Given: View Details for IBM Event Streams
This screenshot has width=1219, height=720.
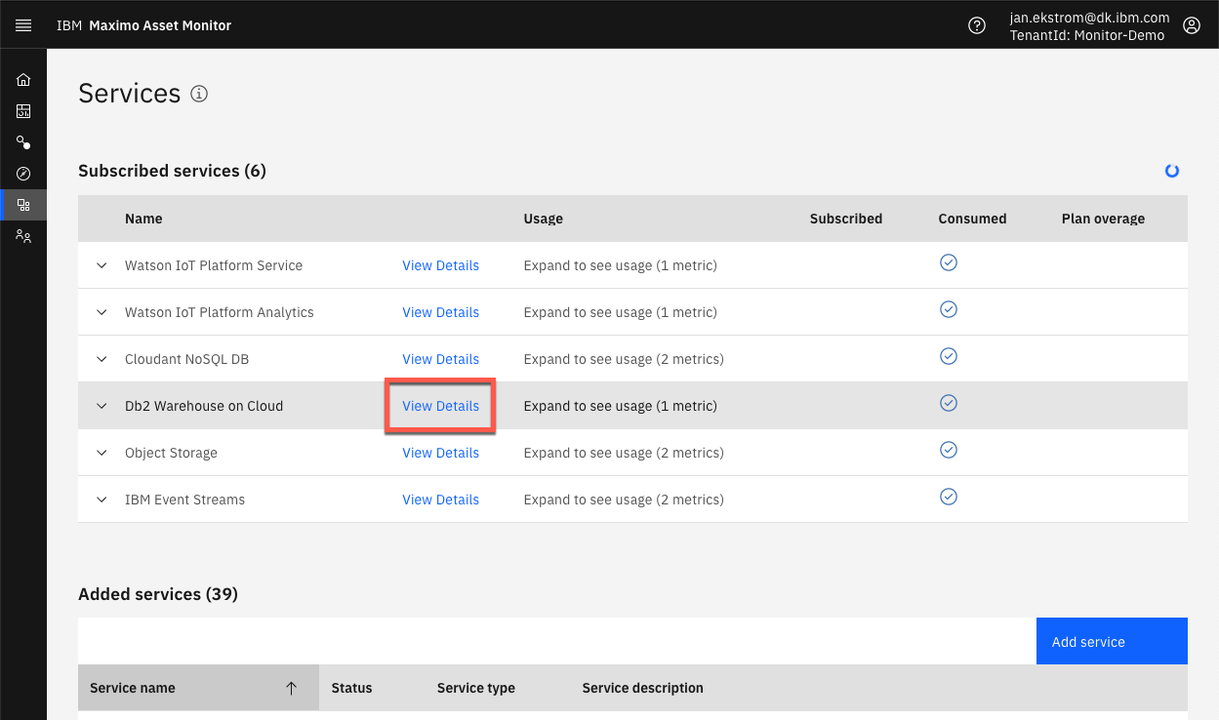Looking at the screenshot, I should (440, 500).
